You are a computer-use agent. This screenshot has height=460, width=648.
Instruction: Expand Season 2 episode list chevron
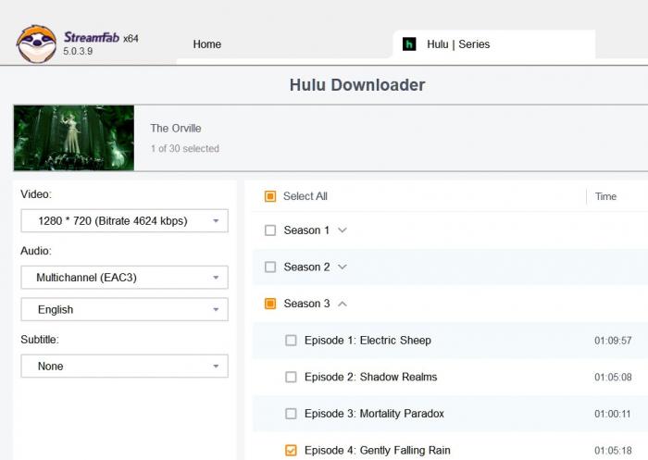(x=343, y=267)
